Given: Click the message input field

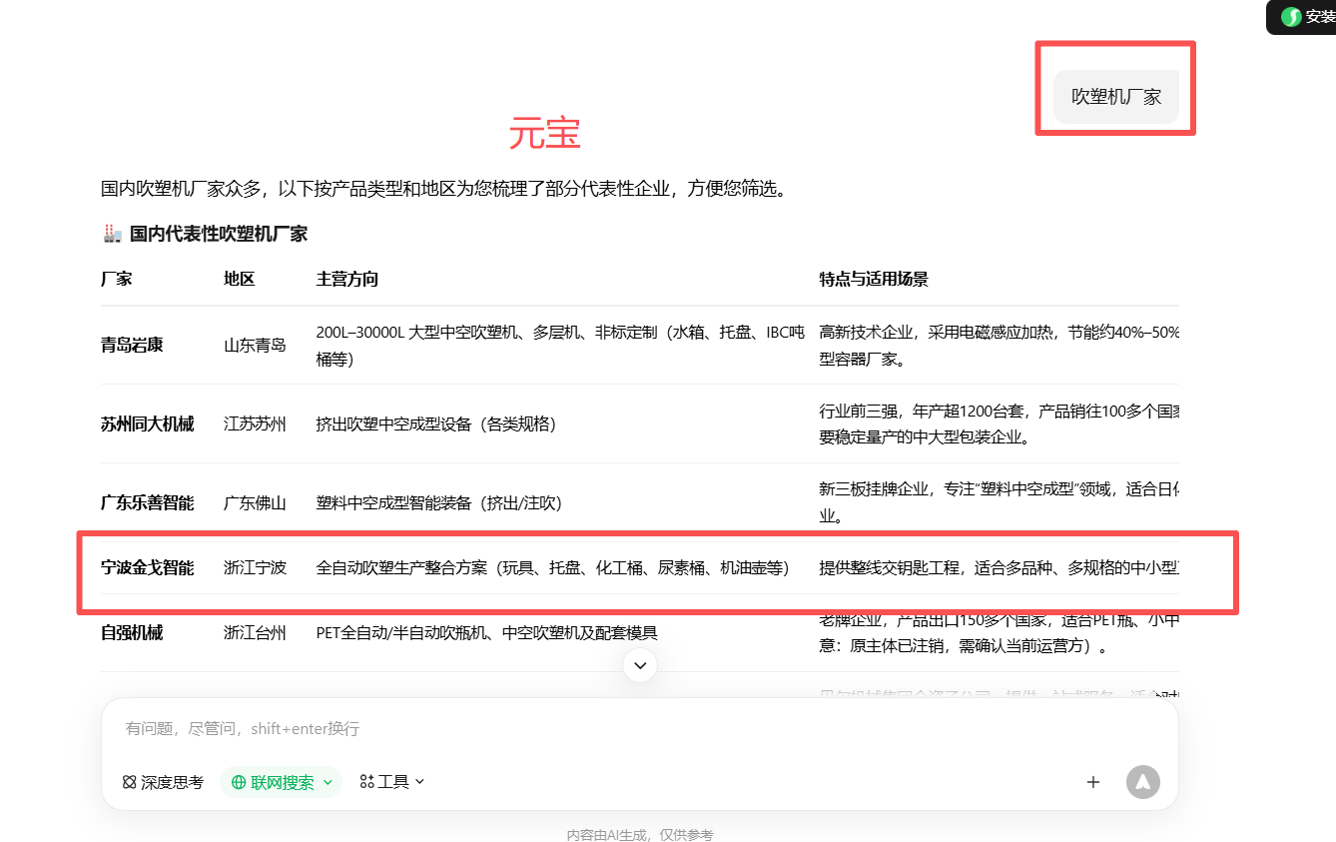Looking at the screenshot, I should tap(639, 729).
